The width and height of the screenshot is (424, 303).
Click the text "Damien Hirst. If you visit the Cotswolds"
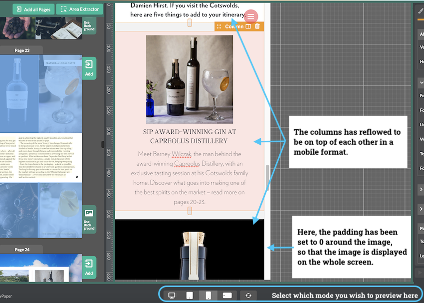pyautogui.click(x=185, y=5)
